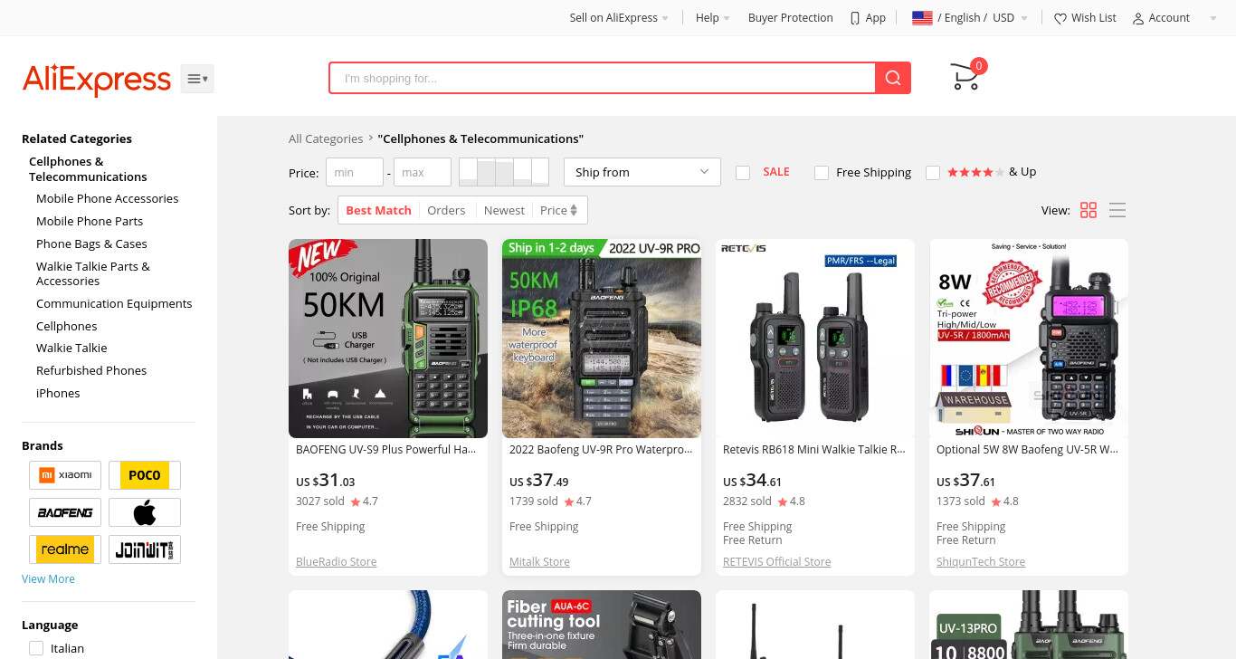Image resolution: width=1236 pixels, height=659 pixels.
Task: Open the Ship from dropdown
Action: (642, 172)
